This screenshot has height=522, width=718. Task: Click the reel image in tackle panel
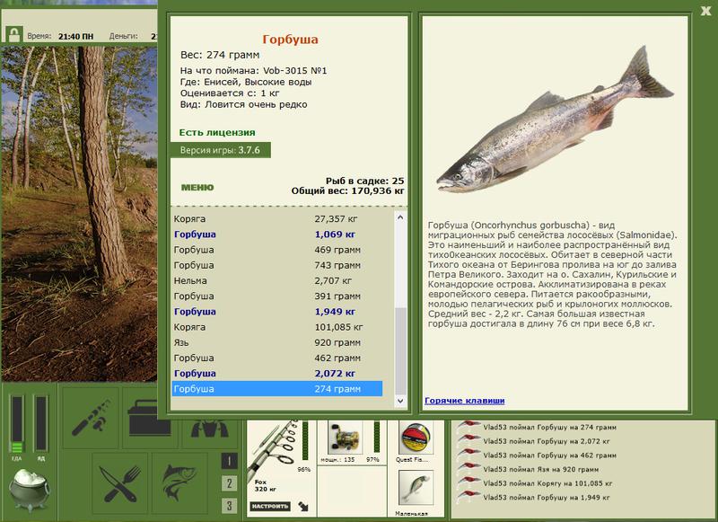click(x=347, y=439)
